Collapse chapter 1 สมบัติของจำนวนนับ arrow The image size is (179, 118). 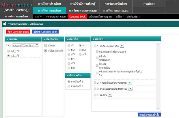pyautogui.click(x=122, y=46)
